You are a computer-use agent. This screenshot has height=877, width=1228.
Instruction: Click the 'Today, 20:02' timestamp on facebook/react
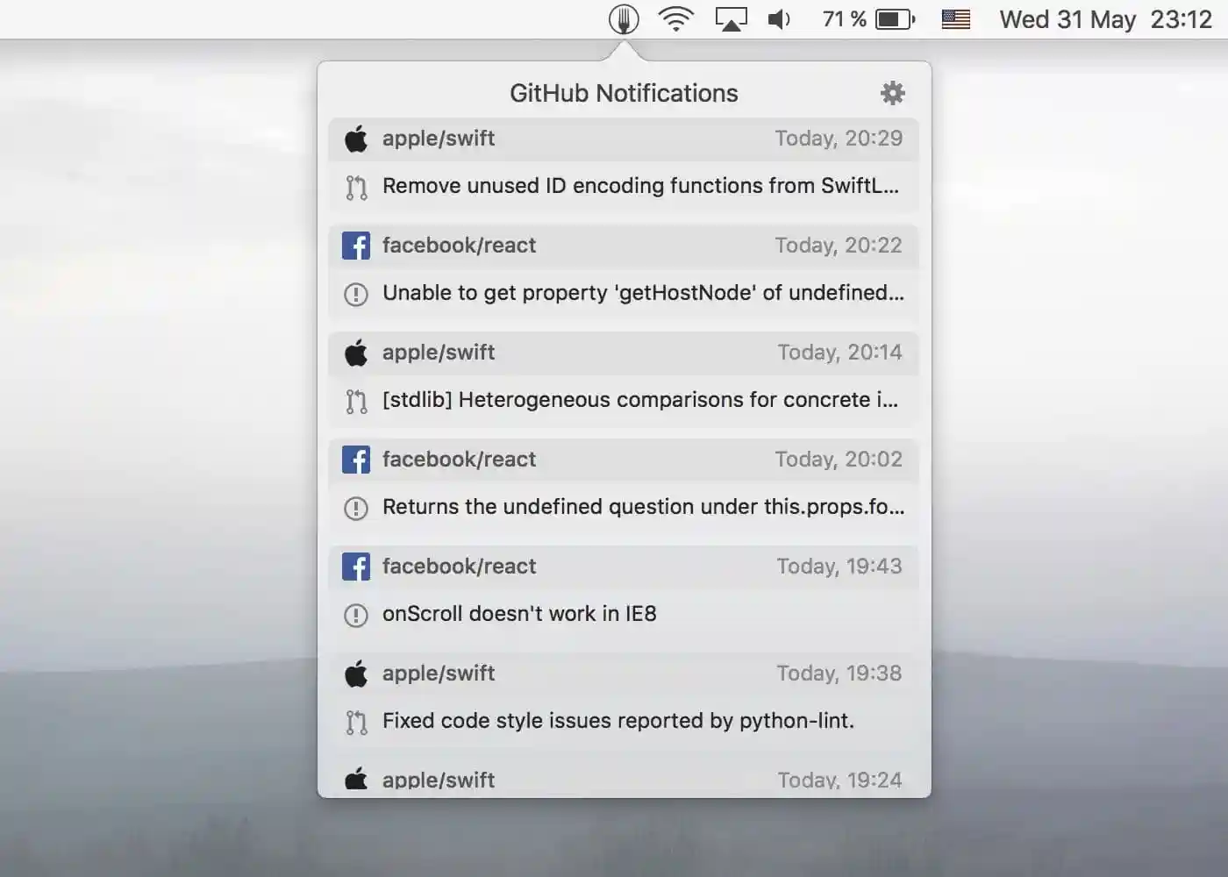839,459
